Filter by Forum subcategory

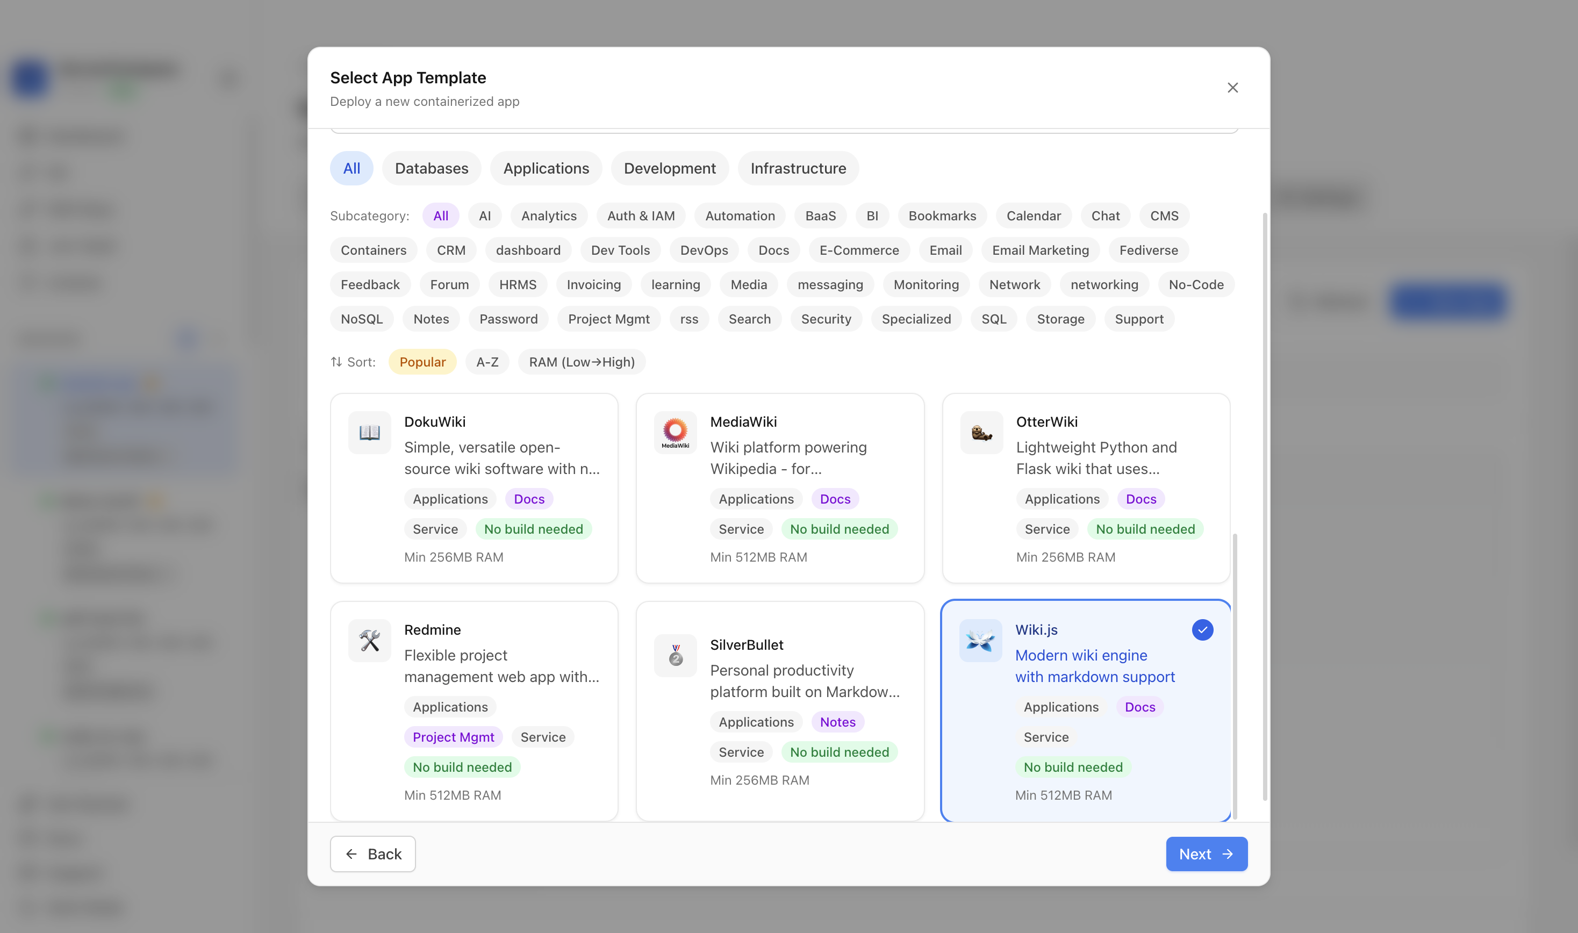coord(449,285)
